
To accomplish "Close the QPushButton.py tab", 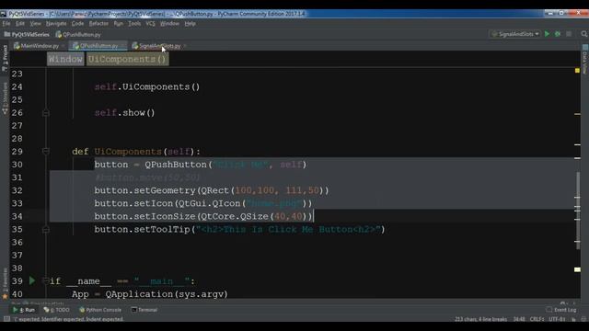I will (122, 46).
